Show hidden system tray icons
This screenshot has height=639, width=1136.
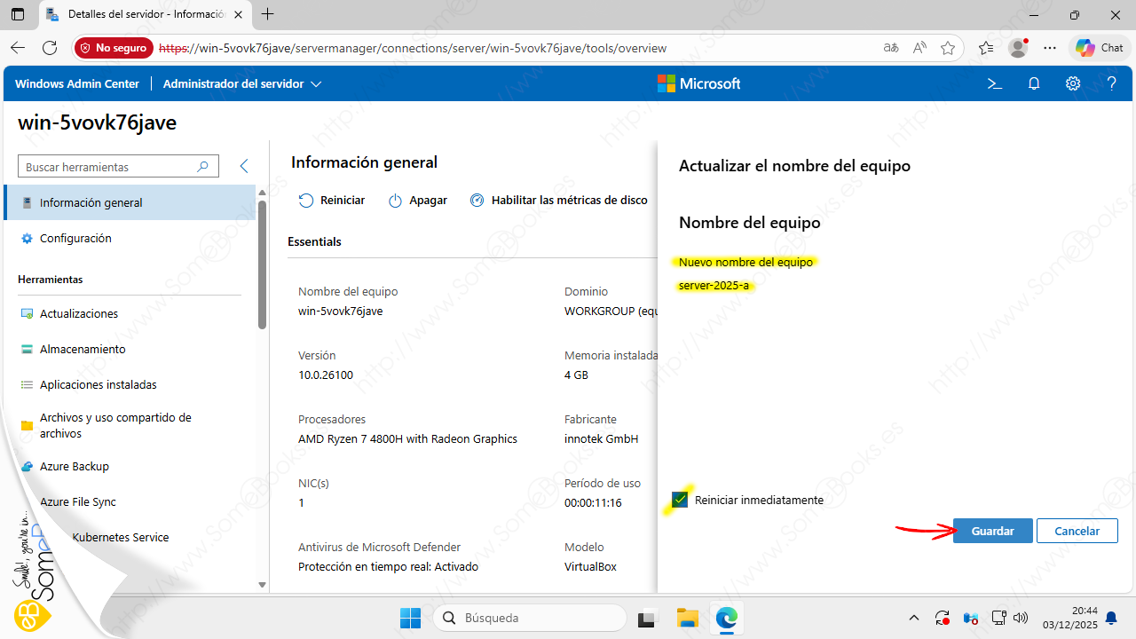click(914, 618)
